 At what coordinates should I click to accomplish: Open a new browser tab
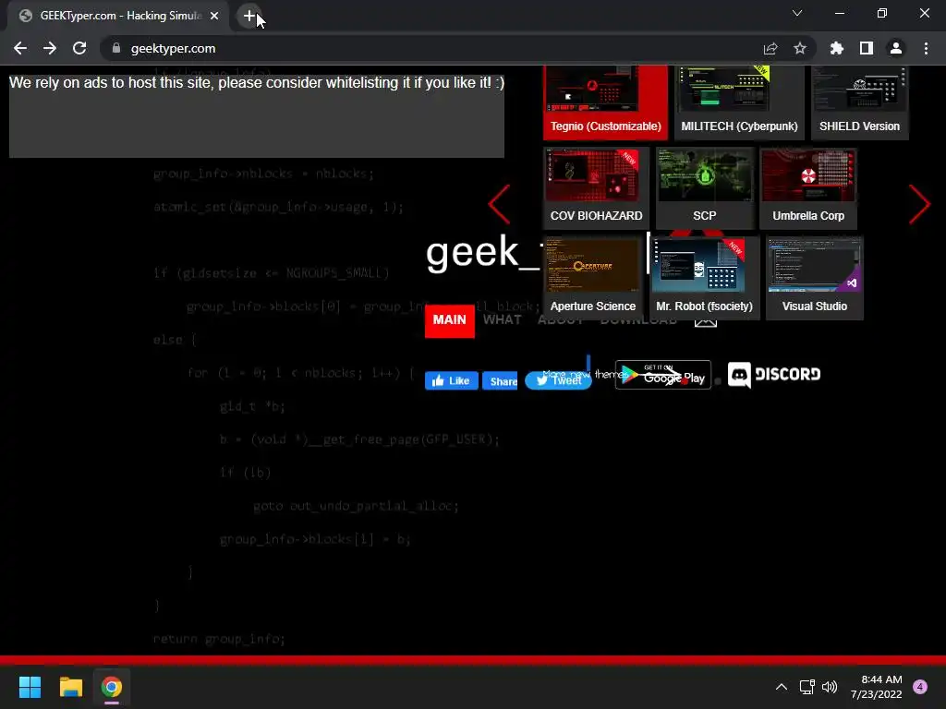(249, 16)
